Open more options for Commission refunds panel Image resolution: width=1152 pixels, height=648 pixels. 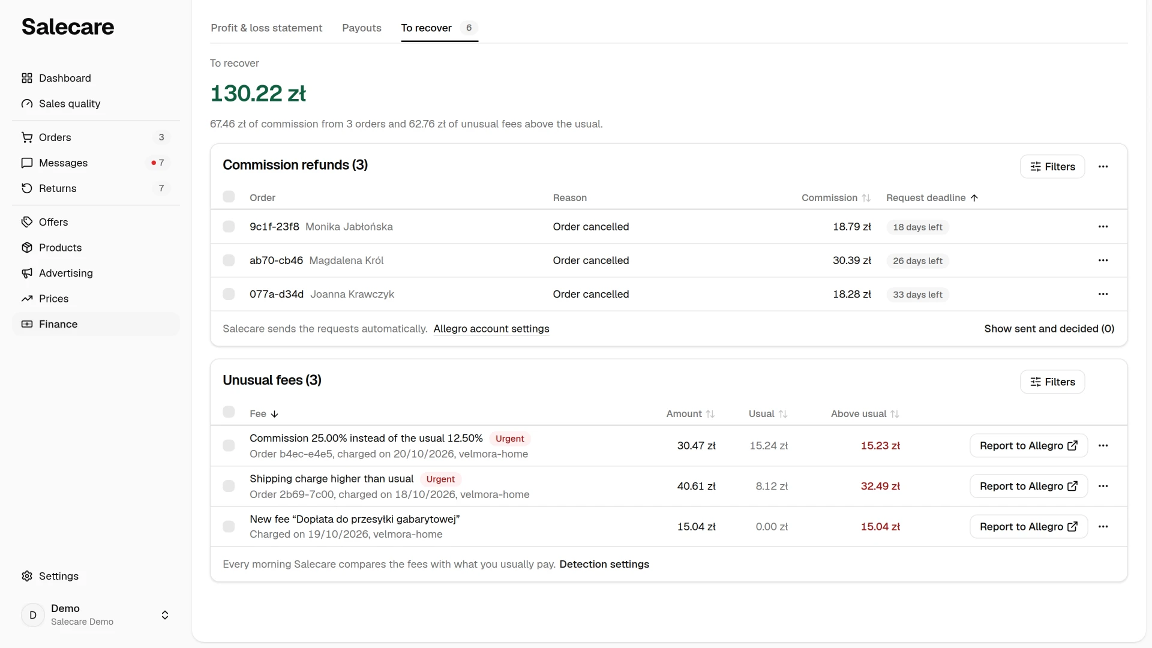click(1103, 167)
